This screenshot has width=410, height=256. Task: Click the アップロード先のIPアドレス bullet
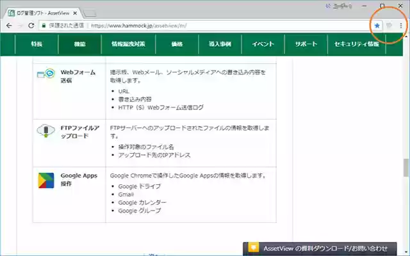click(x=154, y=155)
